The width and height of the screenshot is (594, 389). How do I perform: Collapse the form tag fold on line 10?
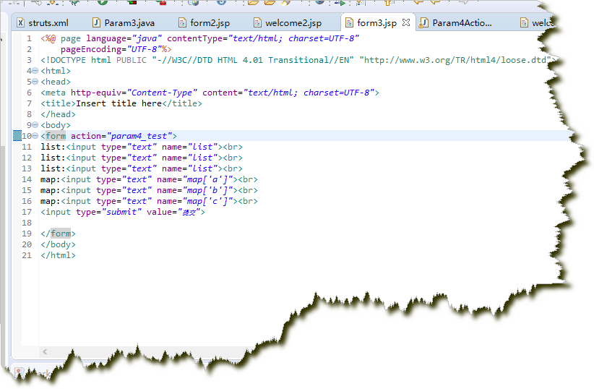(x=35, y=136)
